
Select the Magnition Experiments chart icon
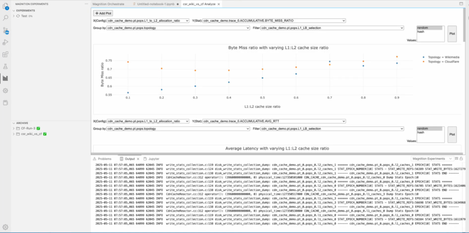coord(5,78)
